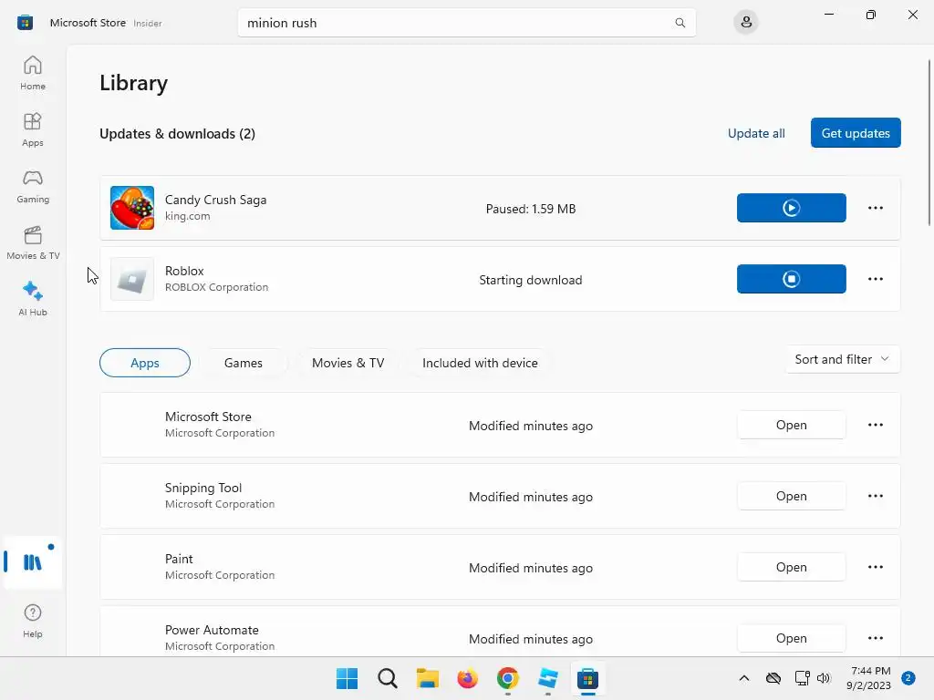934x700 pixels.
Task: Open the Windows Start menu
Action: (x=348, y=678)
